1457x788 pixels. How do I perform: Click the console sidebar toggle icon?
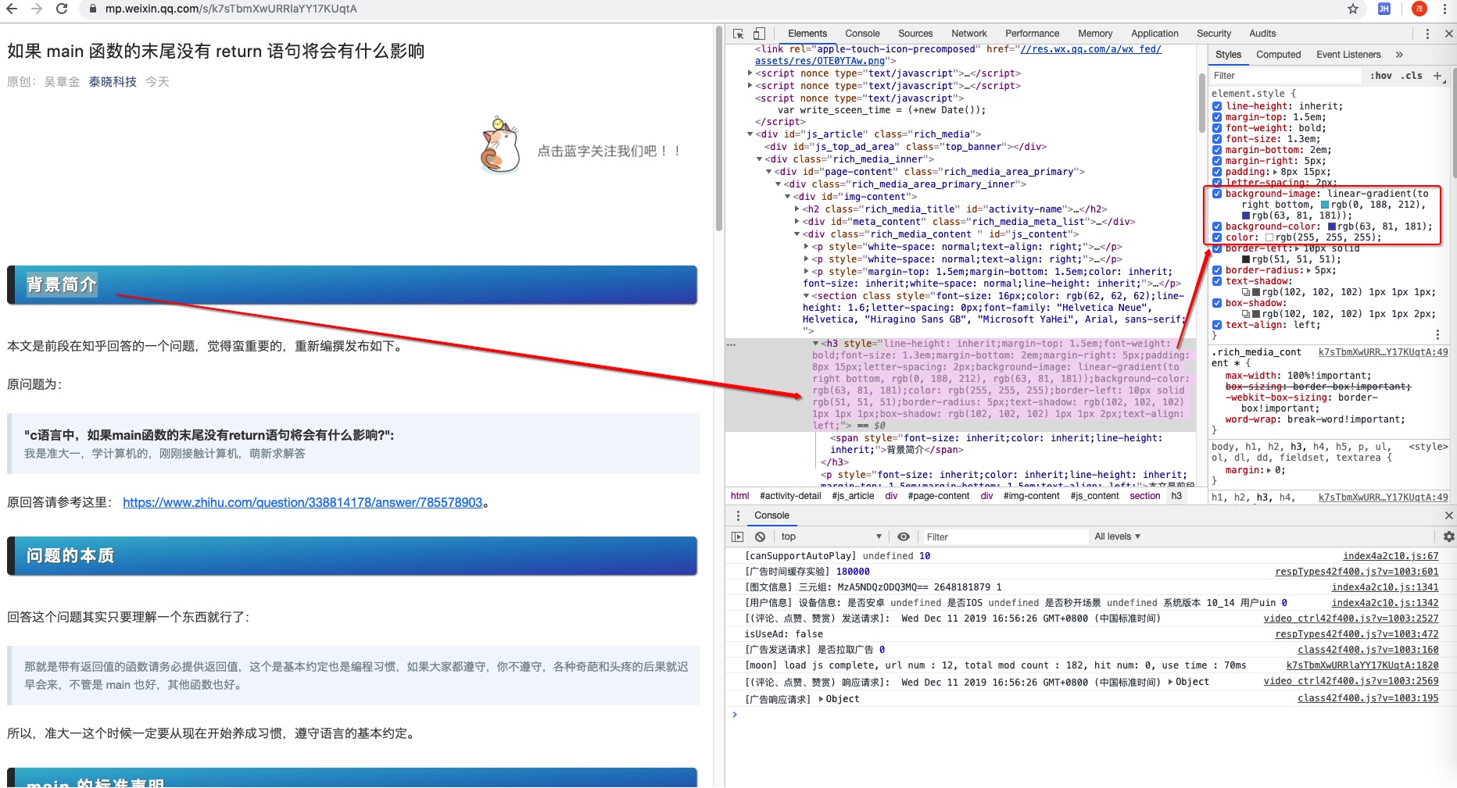(737, 537)
